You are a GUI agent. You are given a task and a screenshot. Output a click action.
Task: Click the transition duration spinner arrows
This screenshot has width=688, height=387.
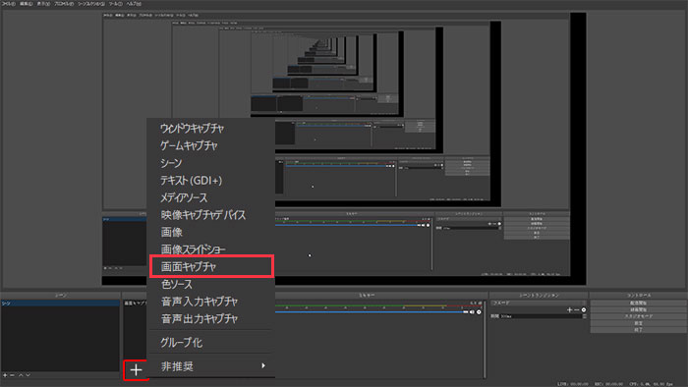point(584,316)
